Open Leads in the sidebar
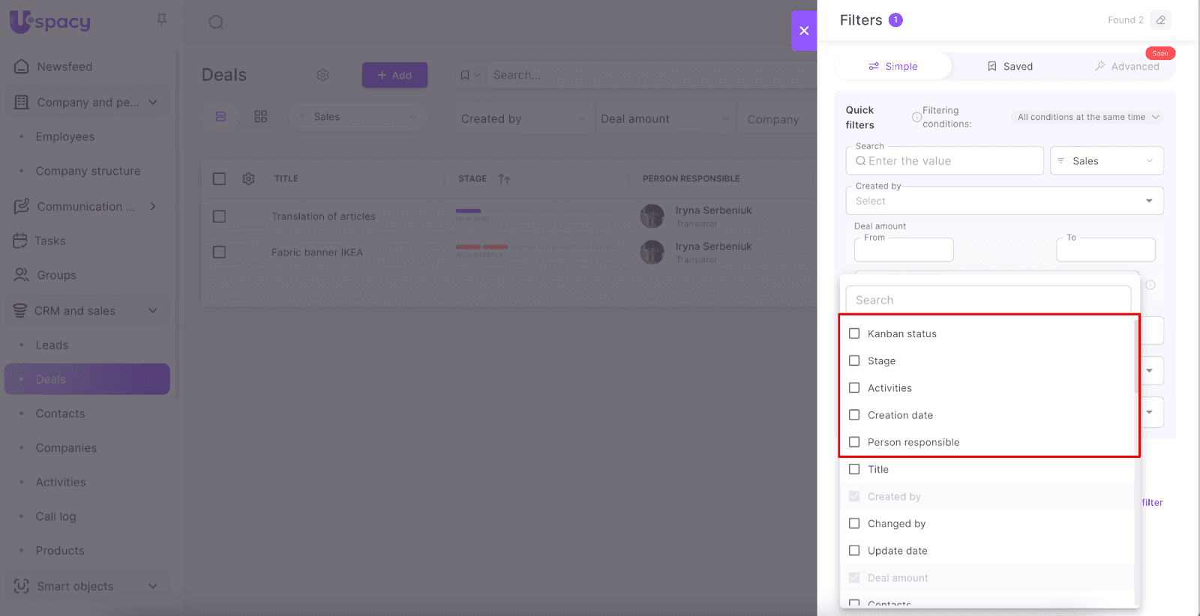1200x616 pixels. point(52,345)
